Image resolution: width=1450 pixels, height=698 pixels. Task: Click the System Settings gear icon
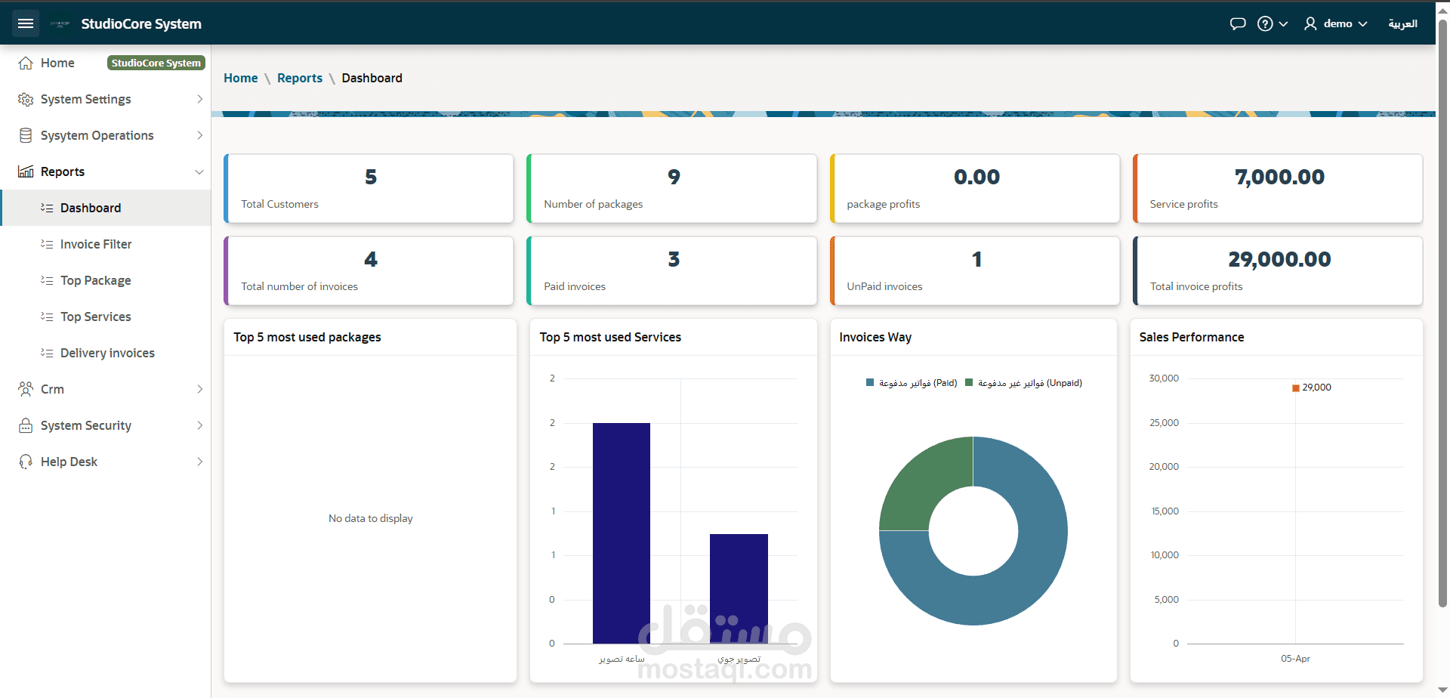[26, 99]
